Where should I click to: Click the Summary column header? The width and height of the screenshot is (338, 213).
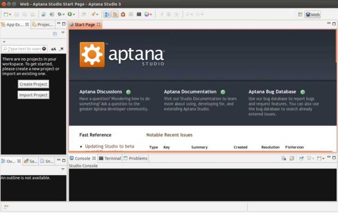point(199,147)
